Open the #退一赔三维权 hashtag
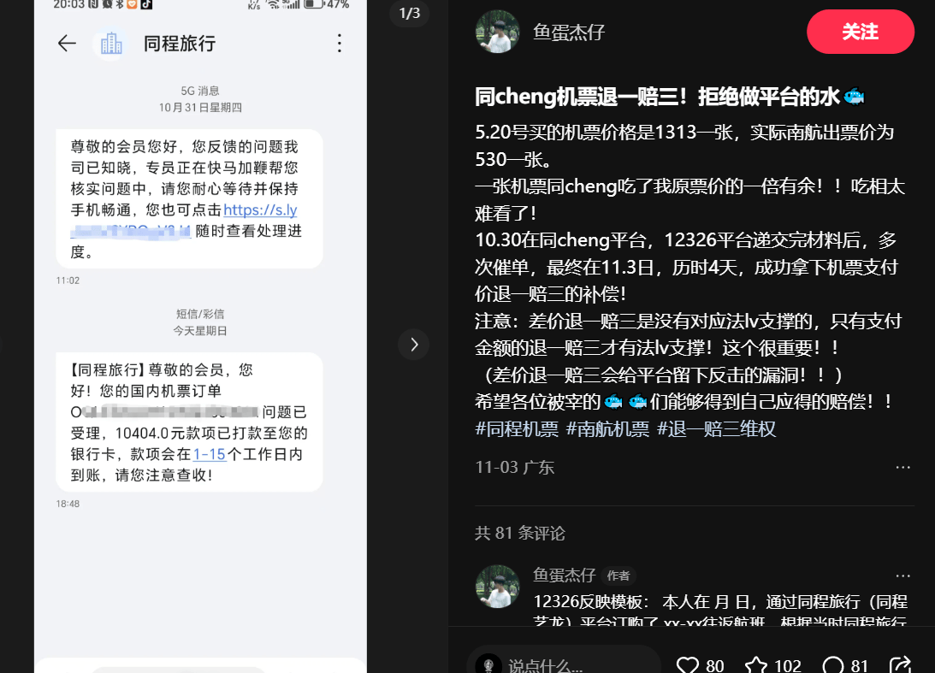This screenshot has width=935, height=673. point(716,429)
